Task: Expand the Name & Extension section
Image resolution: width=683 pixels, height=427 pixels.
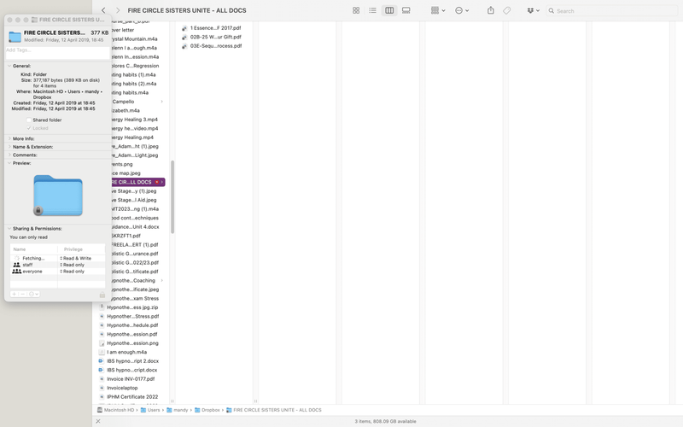Action: coord(9,147)
